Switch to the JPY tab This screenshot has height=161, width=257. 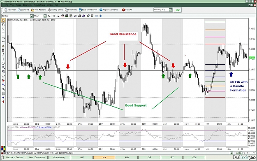172,157
